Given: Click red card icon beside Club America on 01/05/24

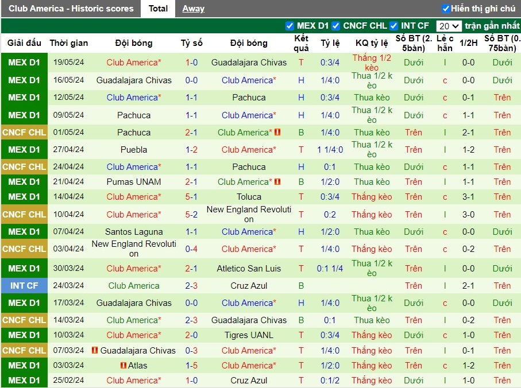Looking at the screenshot, I should click(x=277, y=132).
